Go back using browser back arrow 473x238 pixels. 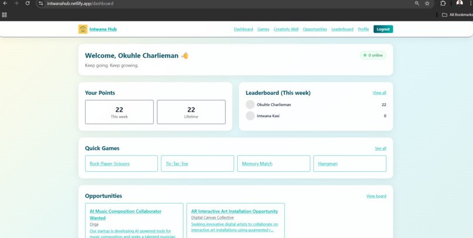[5, 4]
